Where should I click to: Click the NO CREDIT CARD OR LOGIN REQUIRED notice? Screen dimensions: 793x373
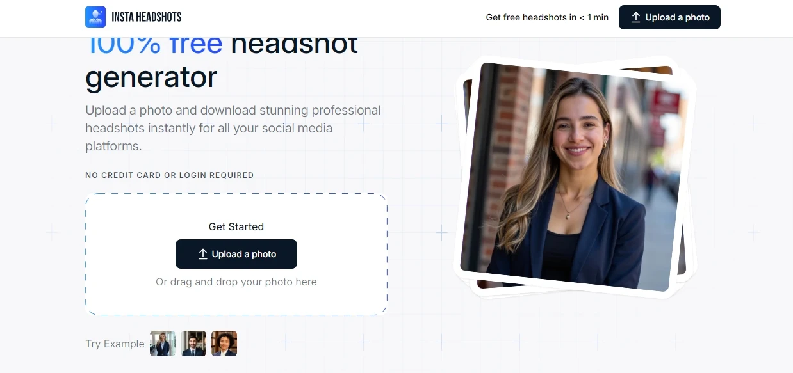click(170, 175)
